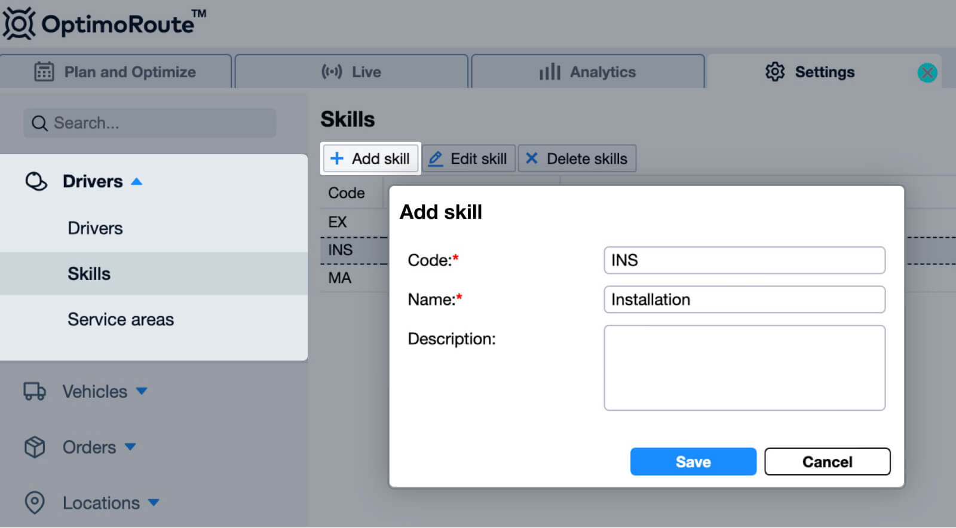Click the Drivers section helmet icon
The image size is (956, 528).
click(x=36, y=181)
